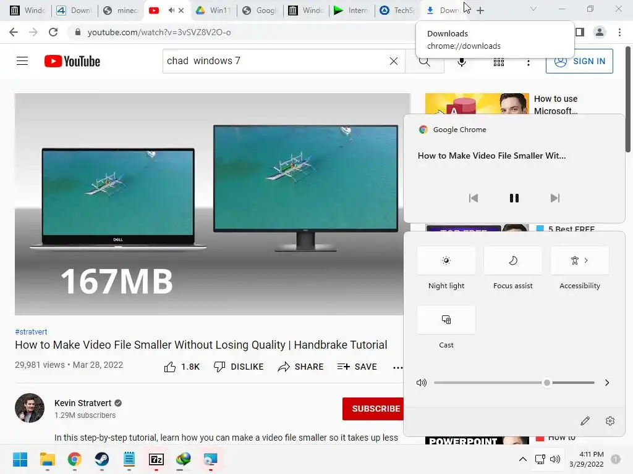Open the Kevin Stratvert channel name link
This screenshot has width=633, height=474.
point(83,403)
